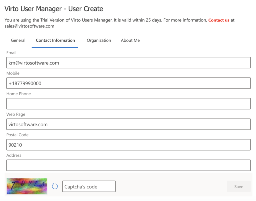Click the Postal Code field label
The image size is (256, 201).
[x=17, y=135]
